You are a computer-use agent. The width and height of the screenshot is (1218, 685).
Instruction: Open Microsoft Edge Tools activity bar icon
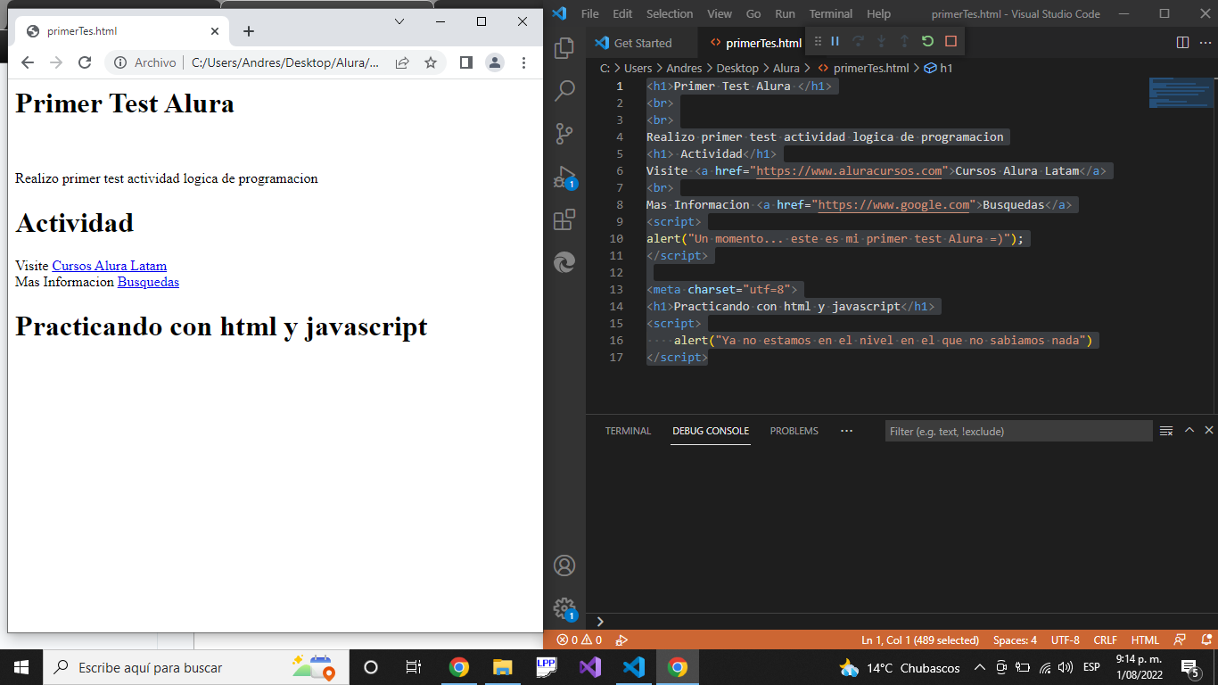coord(564,262)
